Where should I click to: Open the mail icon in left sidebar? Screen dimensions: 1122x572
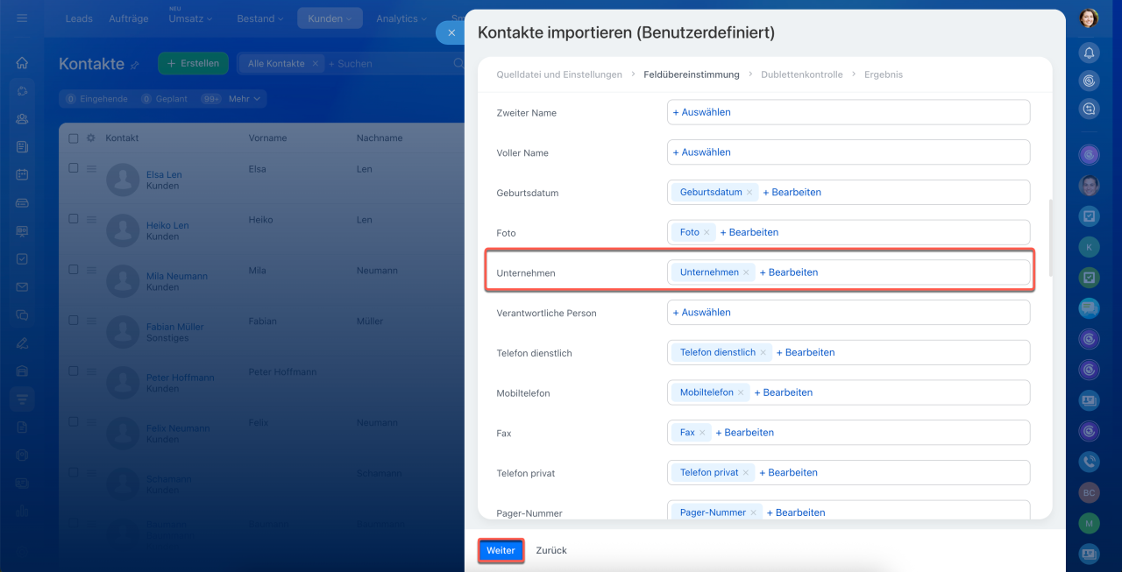pos(22,286)
